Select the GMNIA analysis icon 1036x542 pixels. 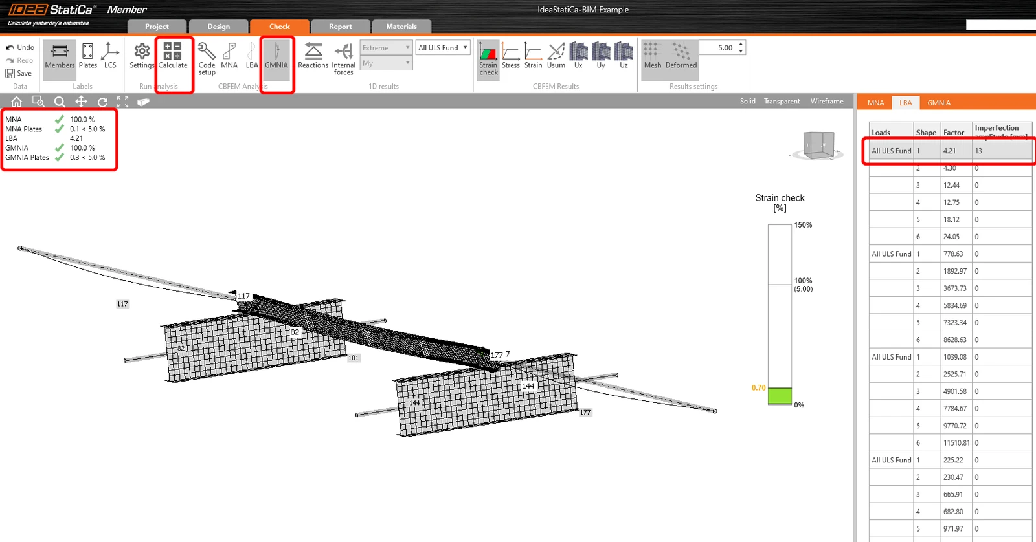(276, 56)
